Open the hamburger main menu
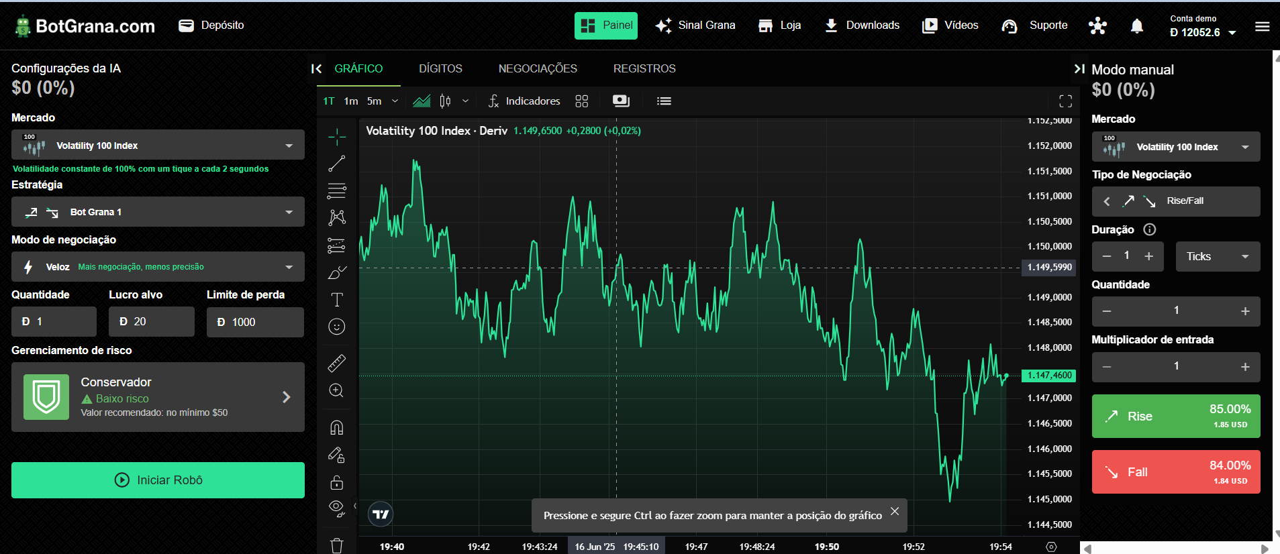1280x554 pixels. (x=1262, y=26)
